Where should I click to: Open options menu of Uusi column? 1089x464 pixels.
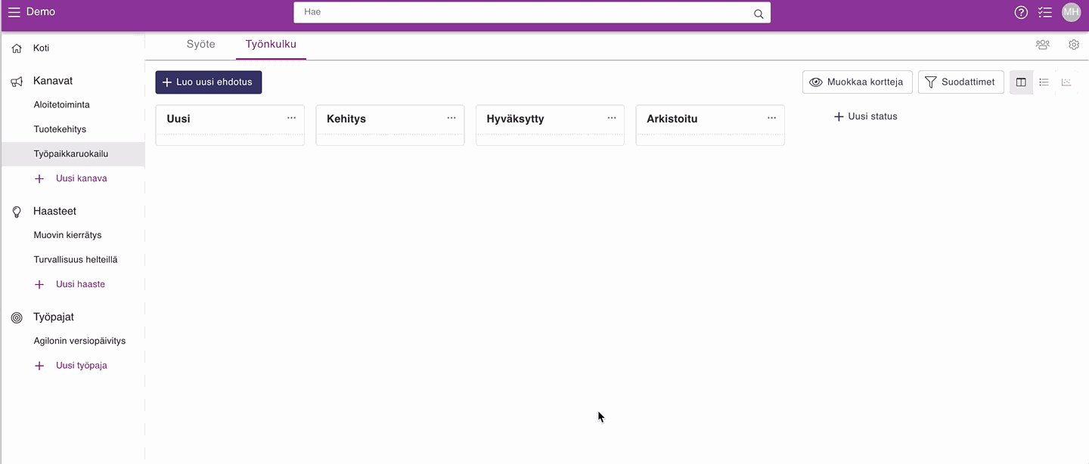pos(291,118)
